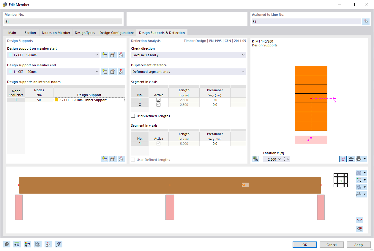
Task: Expand axis view direction options arrow
Action: coord(365,180)
